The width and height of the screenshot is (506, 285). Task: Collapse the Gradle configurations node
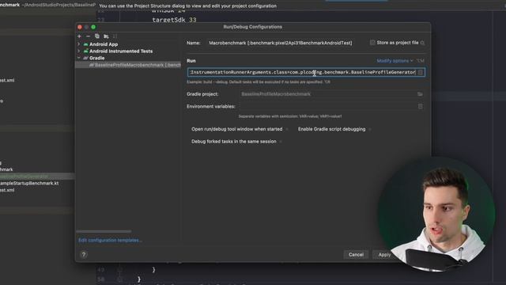[x=79, y=58]
